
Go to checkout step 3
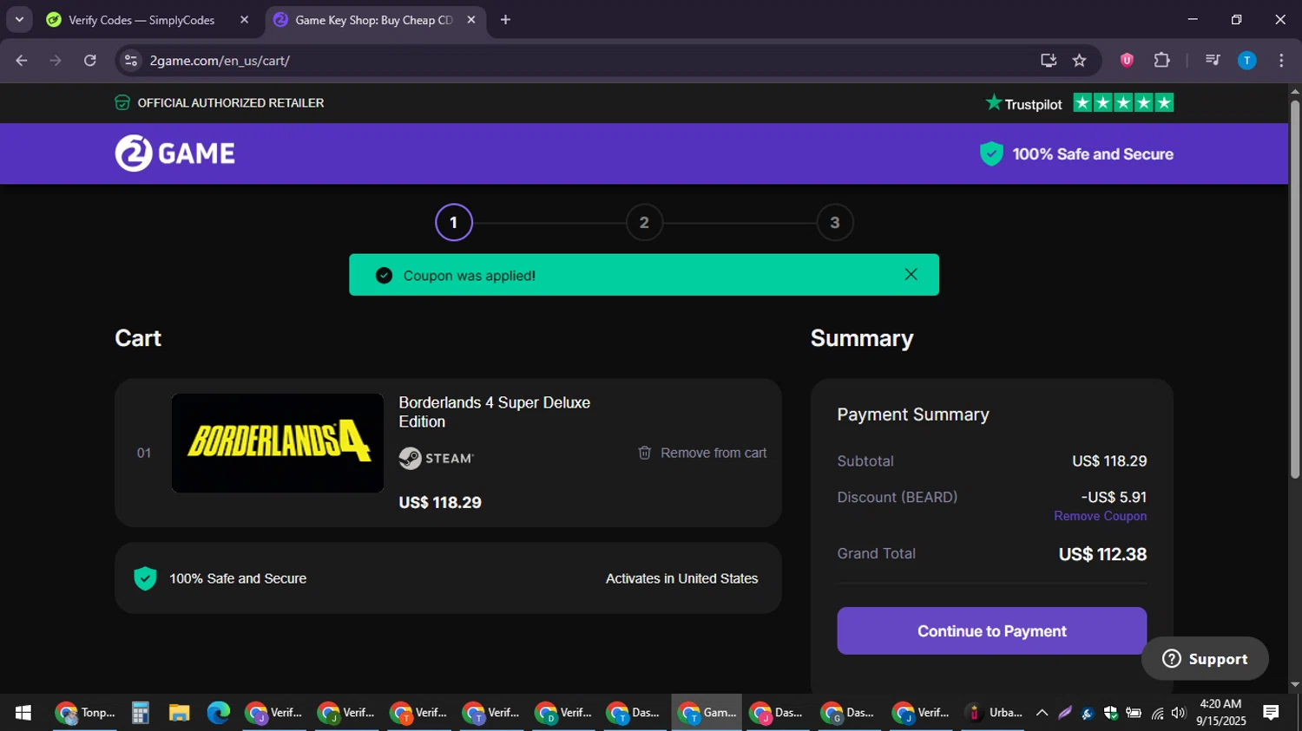pos(835,223)
